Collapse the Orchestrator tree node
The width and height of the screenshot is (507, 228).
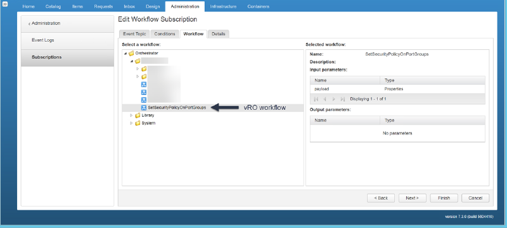tap(125, 53)
